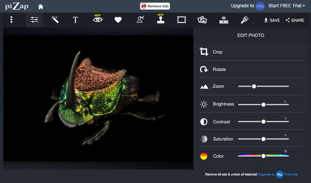Screen dimensions: 311x183
Task: Go to the home page icon
Action: point(41,7)
